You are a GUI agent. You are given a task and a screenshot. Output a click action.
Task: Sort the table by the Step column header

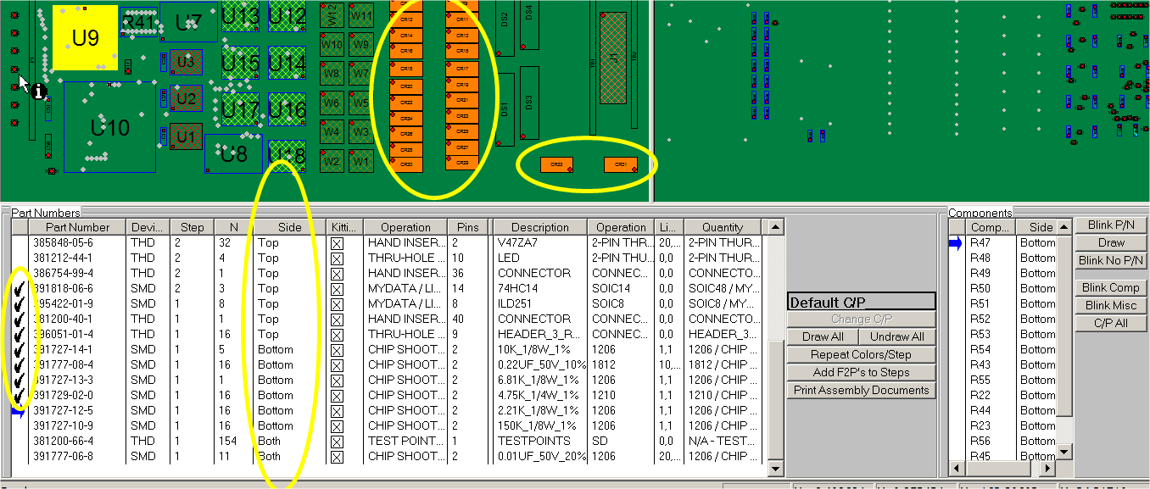[x=192, y=227]
